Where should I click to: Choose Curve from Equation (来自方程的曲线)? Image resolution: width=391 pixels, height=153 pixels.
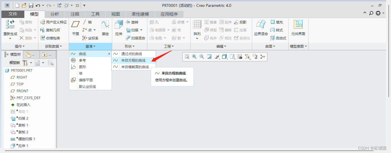[x=133, y=61]
